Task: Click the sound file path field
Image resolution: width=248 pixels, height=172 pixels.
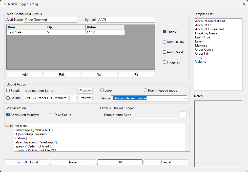Action: 46,98
